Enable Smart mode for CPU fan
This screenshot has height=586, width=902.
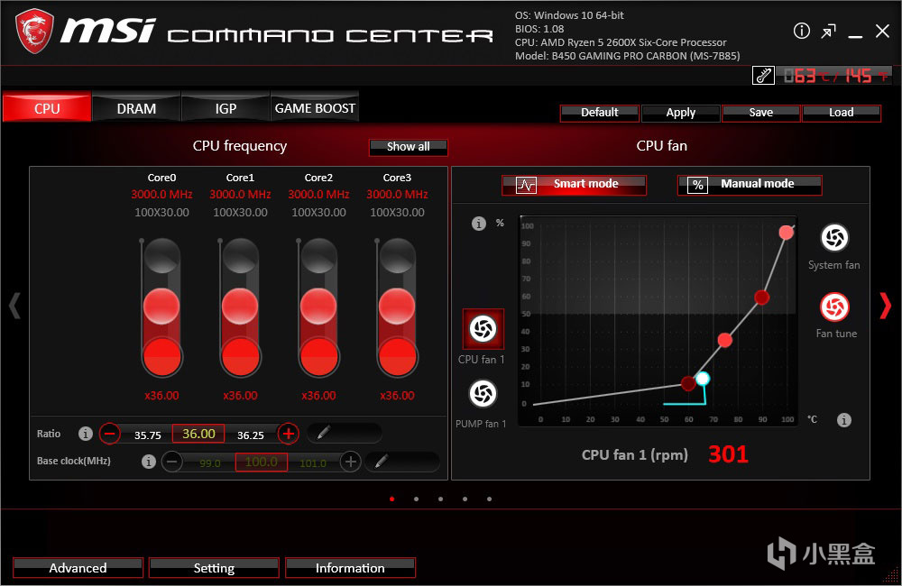[574, 185]
